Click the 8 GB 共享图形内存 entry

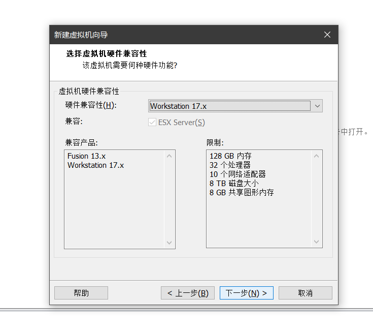click(x=242, y=192)
